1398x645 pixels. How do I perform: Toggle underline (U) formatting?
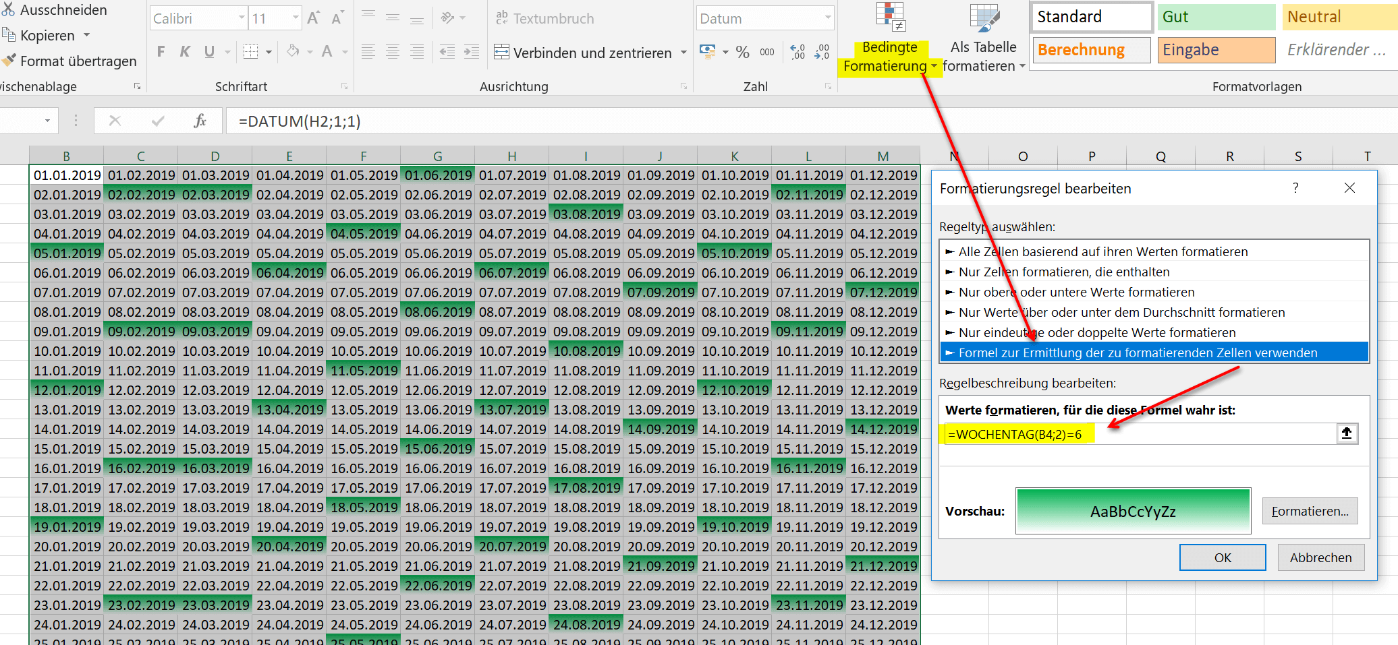(x=209, y=52)
